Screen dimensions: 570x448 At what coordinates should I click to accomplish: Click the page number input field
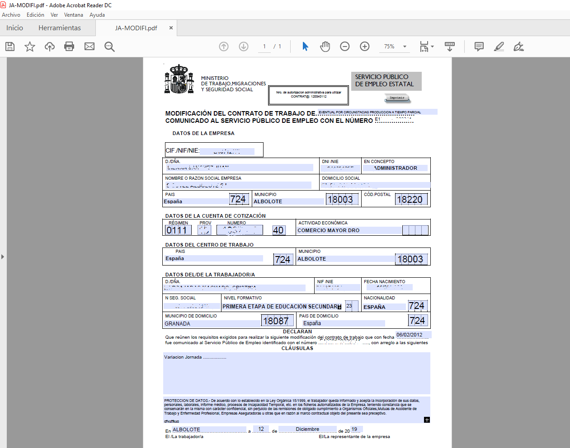[x=264, y=47]
